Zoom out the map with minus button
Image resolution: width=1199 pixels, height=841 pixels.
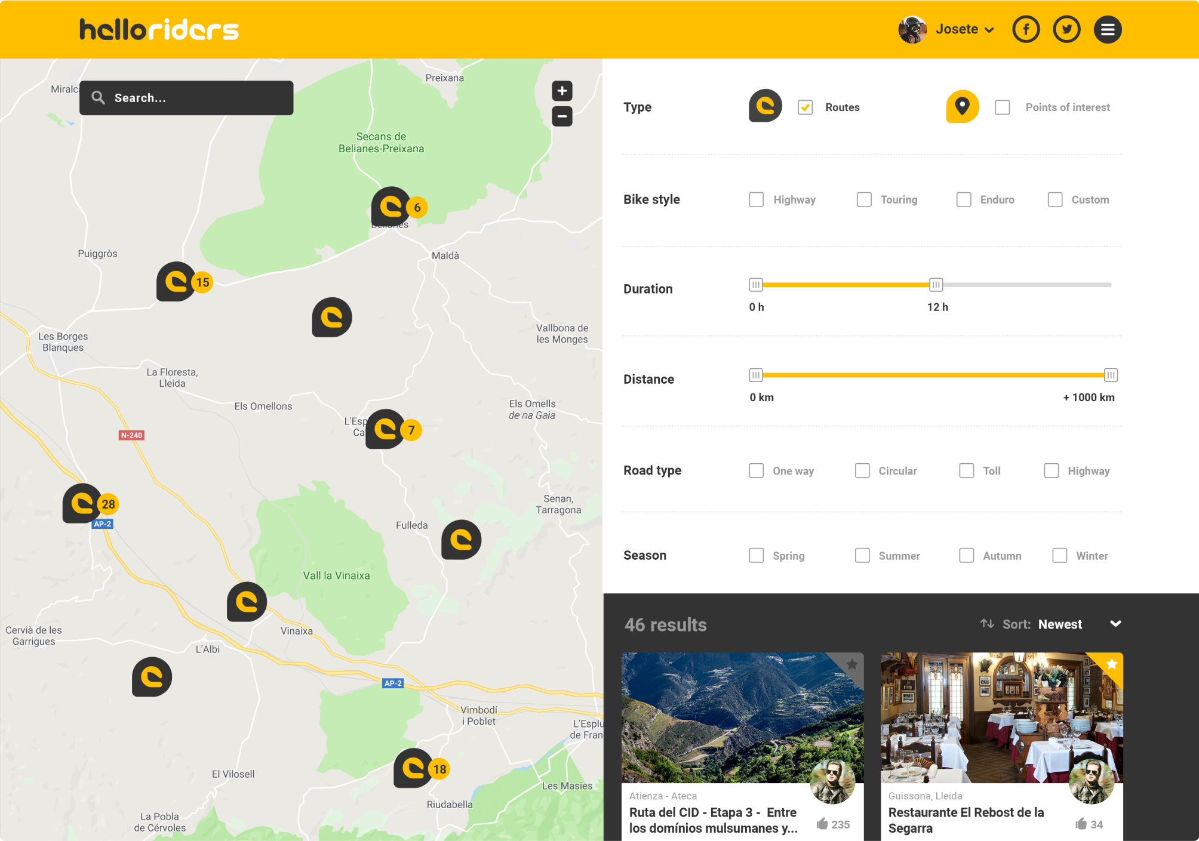point(562,116)
